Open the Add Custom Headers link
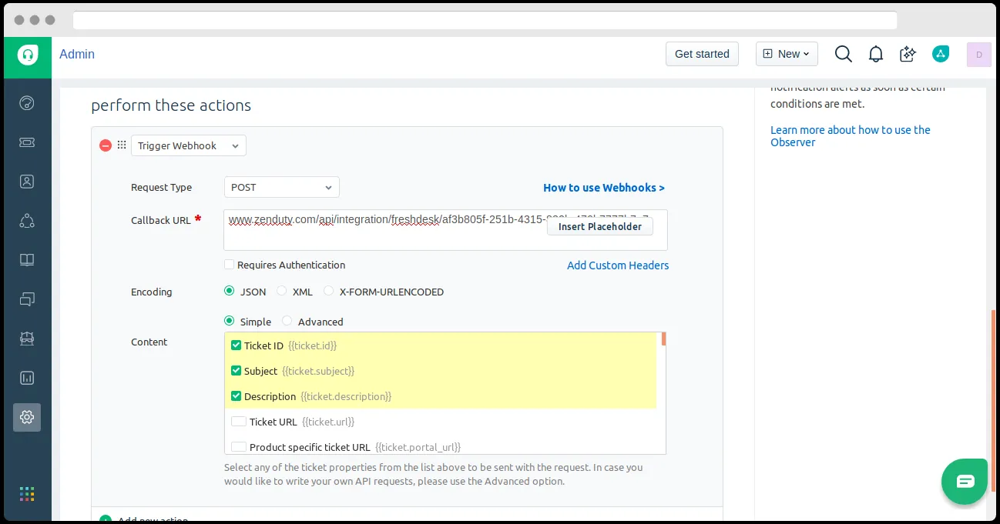Image resolution: width=1000 pixels, height=524 pixels. [618, 265]
